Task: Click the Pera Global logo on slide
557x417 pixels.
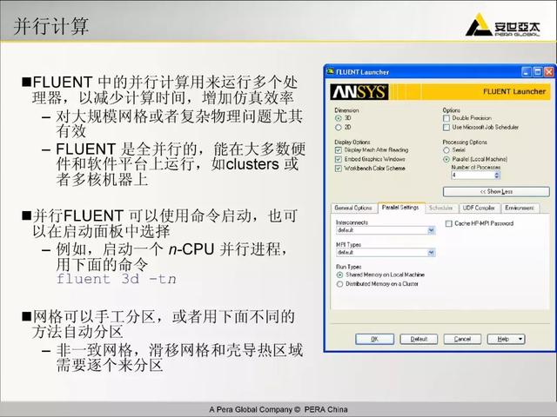Action: point(503,25)
